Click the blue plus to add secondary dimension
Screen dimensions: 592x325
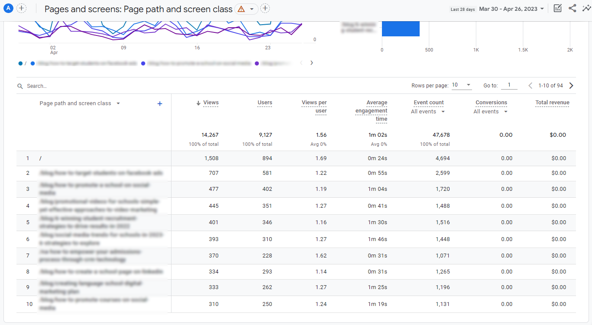160,103
